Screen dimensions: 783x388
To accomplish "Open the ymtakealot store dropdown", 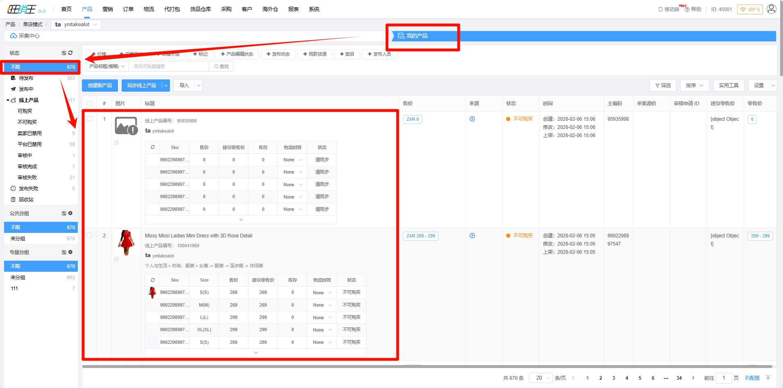I will coord(76,25).
